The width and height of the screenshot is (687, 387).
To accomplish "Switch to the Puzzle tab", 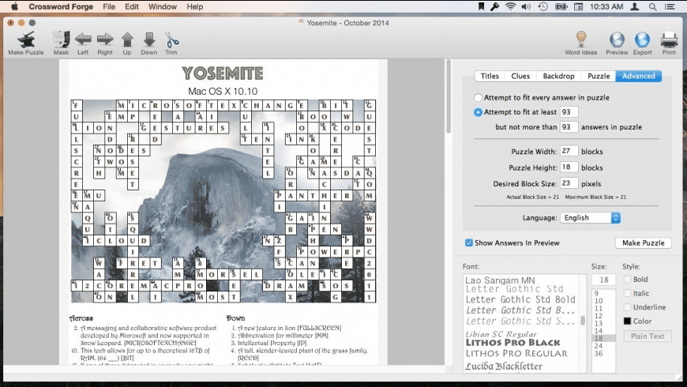I will (x=599, y=76).
